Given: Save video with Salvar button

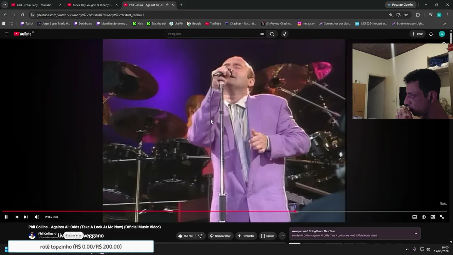Looking at the screenshot, I should click(x=268, y=236).
